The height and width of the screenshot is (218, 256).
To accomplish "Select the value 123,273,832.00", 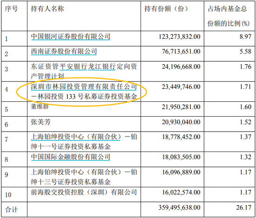I will coord(180,37).
